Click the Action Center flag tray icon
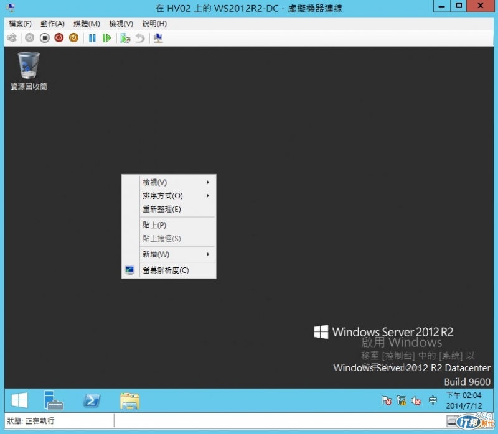This screenshot has width=498, height=434. [x=386, y=400]
